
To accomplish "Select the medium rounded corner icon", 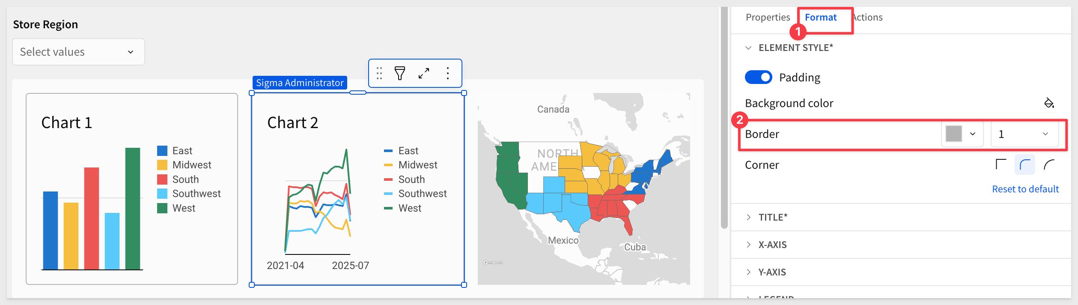I will coord(1024,164).
